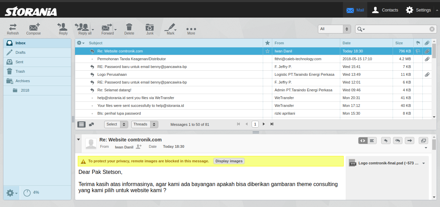Switch to the Contacts section

(x=385, y=10)
